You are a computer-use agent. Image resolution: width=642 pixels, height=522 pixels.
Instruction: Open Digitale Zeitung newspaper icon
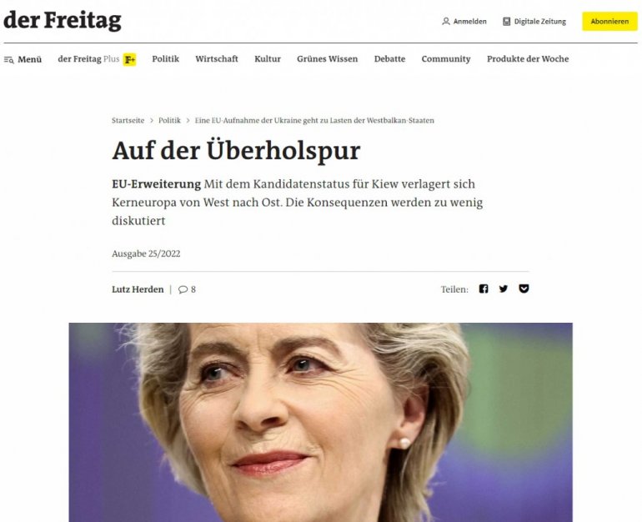click(506, 22)
